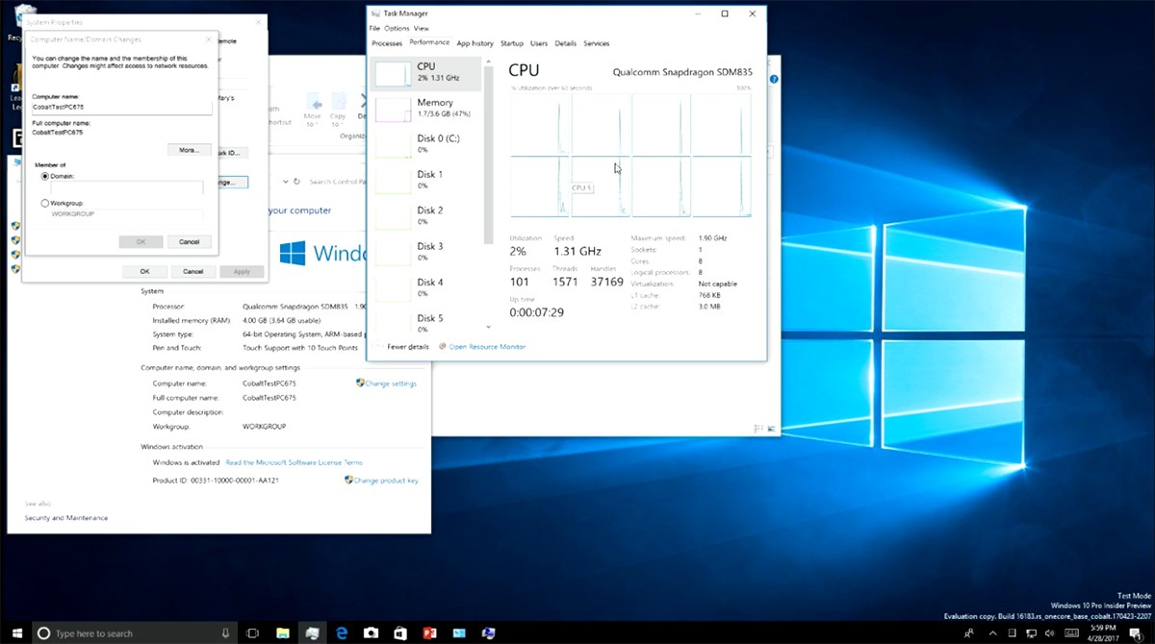Click into the Computer name field
The image size is (1155, 644).
tap(121, 107)
